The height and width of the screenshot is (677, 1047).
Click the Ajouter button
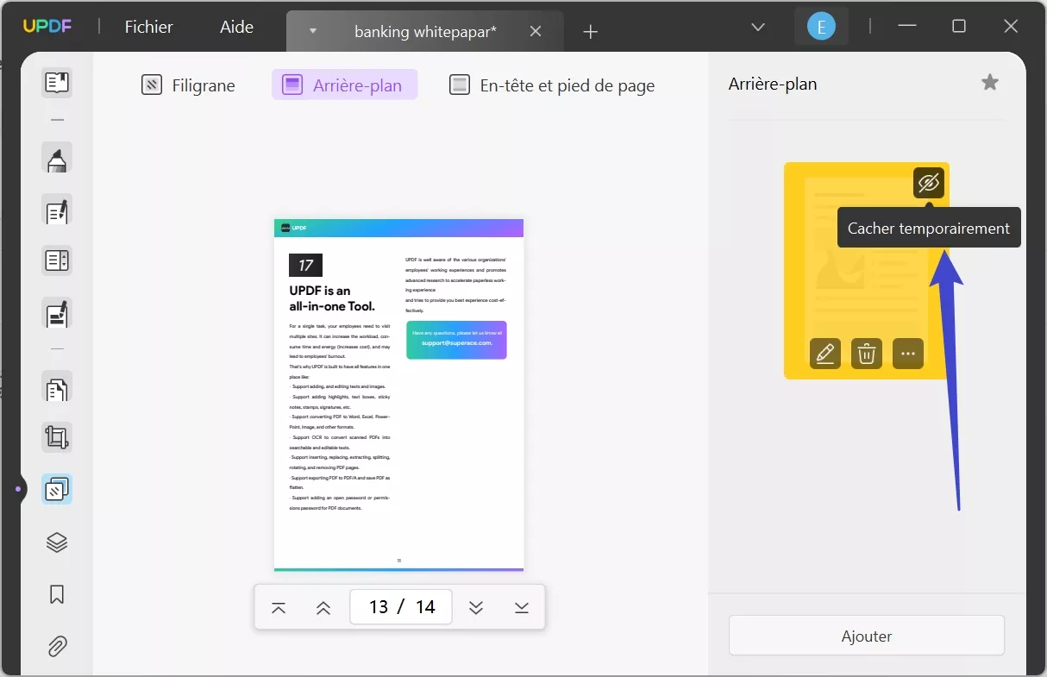click(x=867, y=636)
